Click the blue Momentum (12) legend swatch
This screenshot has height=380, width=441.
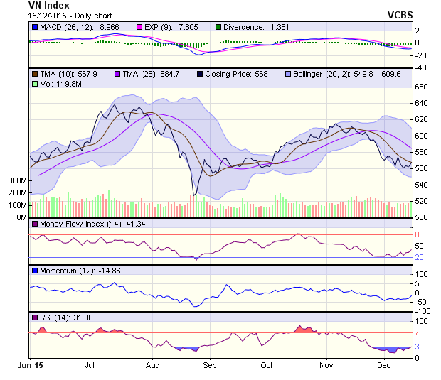click(x=34, y=271)
